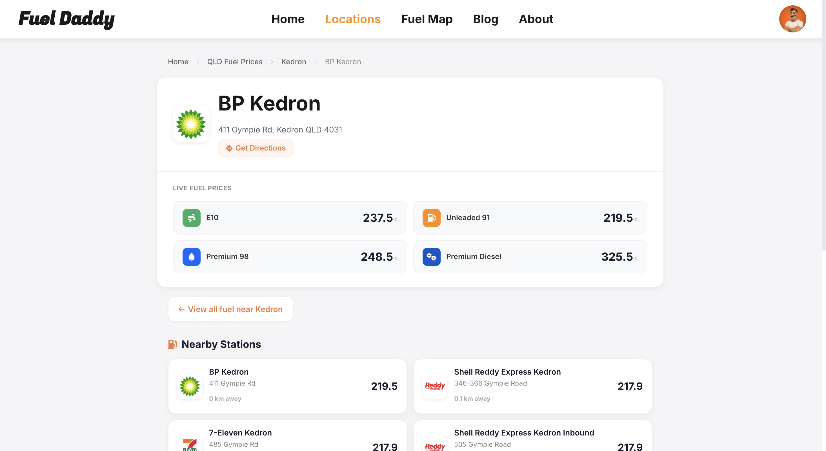Click the orange Unleaded 91 pump icon
This screenshot has height=451, width=826.
point(431,218)
